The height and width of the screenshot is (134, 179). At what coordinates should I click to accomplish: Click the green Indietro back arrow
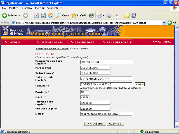(4, 15)
